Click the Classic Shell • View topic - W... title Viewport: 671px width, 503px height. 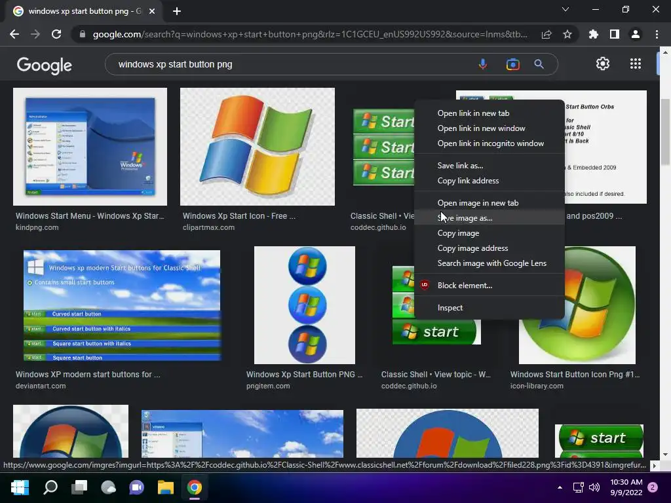[x=436, y=374]
